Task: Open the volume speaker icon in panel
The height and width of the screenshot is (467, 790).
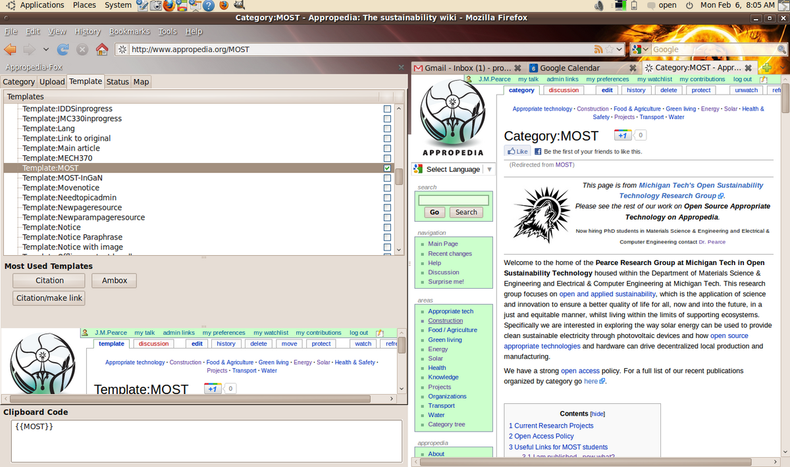Action: tap(599, 5)
